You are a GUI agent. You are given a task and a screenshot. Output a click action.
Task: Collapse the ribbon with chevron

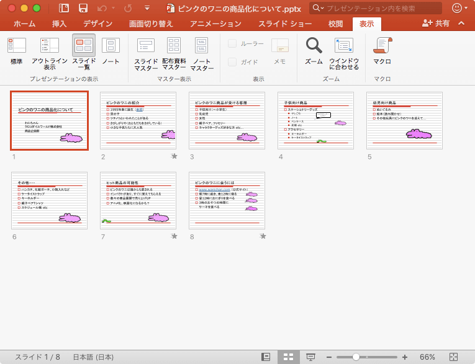point(461,23)
